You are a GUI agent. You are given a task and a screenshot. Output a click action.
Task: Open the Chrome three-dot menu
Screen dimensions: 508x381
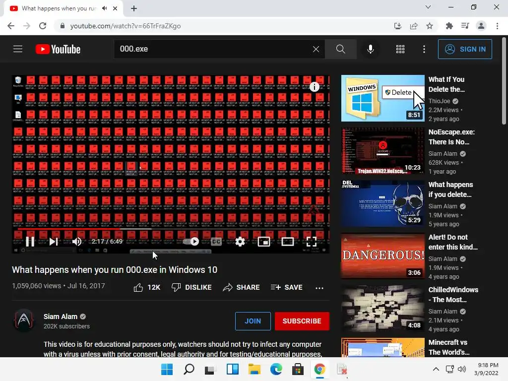(497, 26)
